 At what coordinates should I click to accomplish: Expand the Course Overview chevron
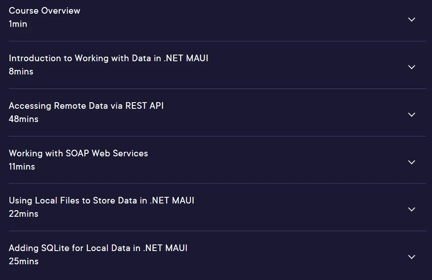pyautogui.click(x=411, y=19)
